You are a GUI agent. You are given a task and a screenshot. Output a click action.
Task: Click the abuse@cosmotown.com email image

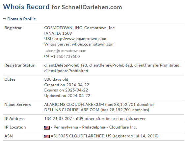(x=66, y=51)
